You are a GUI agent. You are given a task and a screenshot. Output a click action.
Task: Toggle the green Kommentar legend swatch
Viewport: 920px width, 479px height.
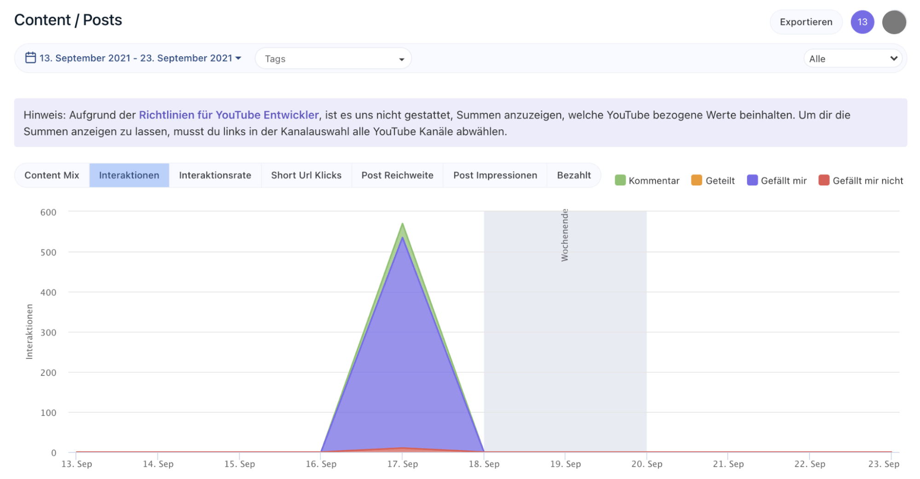point(620,180)
